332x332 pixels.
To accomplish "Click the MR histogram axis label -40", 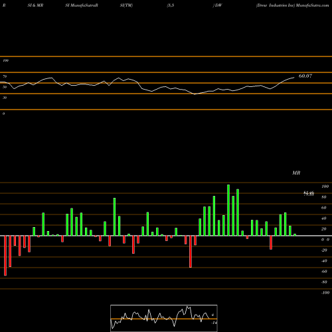I will click(x=324, y=261).
